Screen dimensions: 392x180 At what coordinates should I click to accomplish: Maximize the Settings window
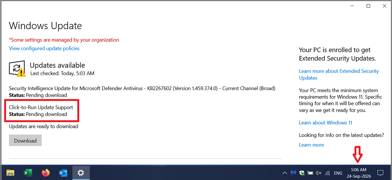[x=368, y=6]
